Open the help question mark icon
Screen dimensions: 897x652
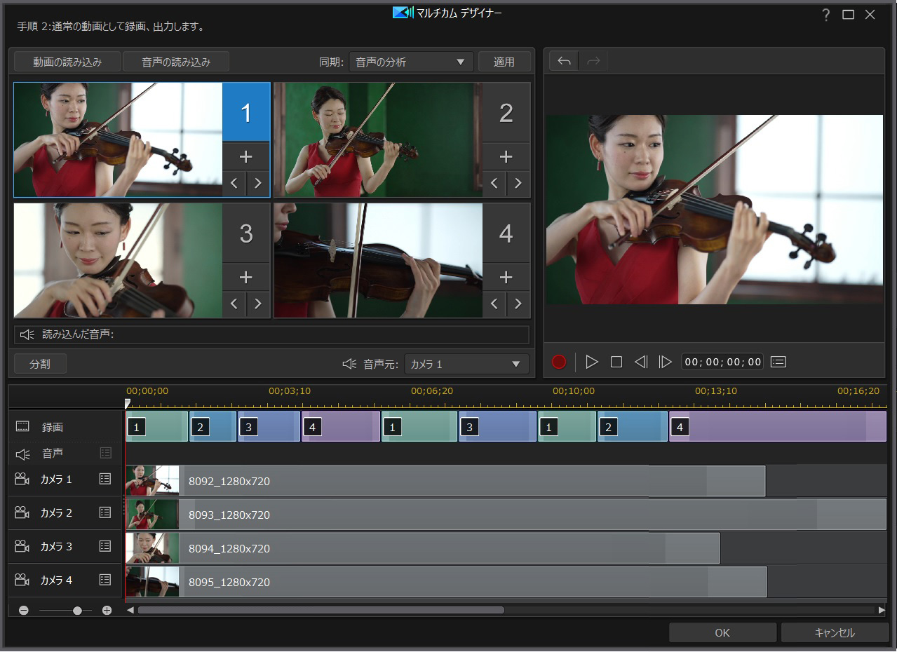[826, 15]
